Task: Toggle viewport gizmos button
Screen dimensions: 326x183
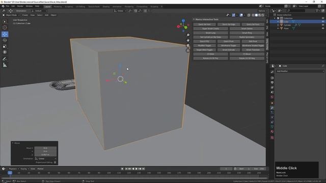Action: pyautogui.click(x=234, y=15)
